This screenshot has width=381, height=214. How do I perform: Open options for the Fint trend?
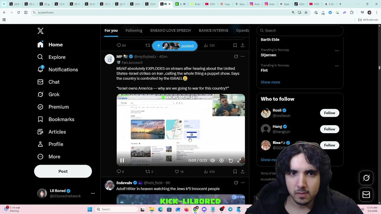click(x=337, y=66)
